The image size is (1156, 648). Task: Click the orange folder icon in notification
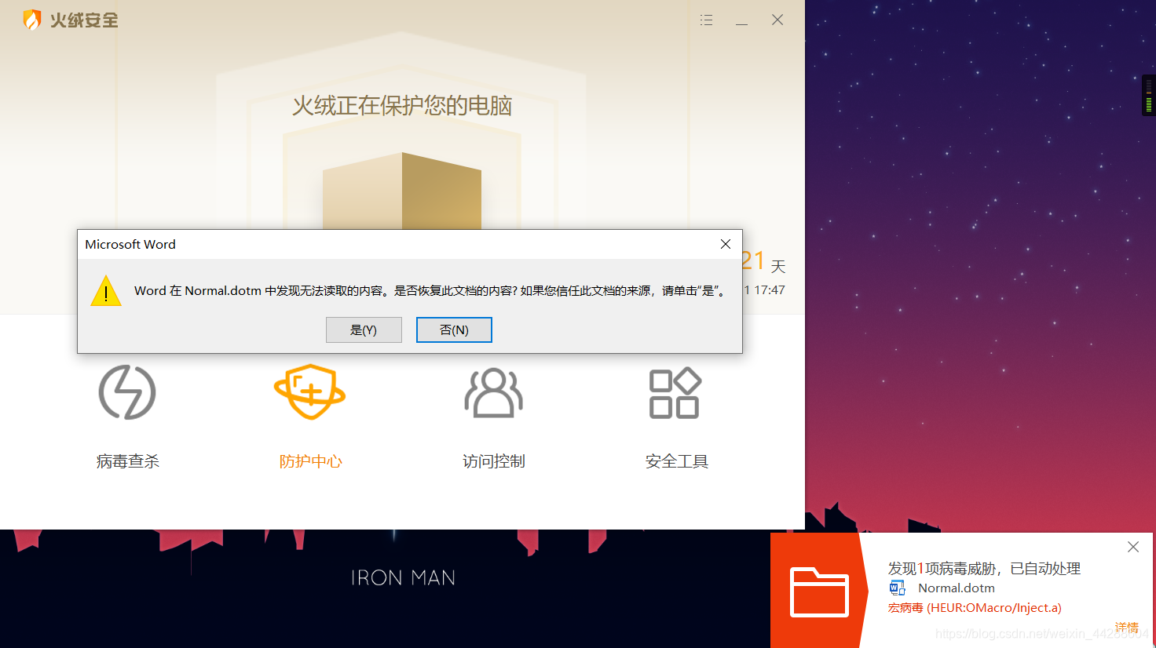pyautogui.click(x=819, y=592)
